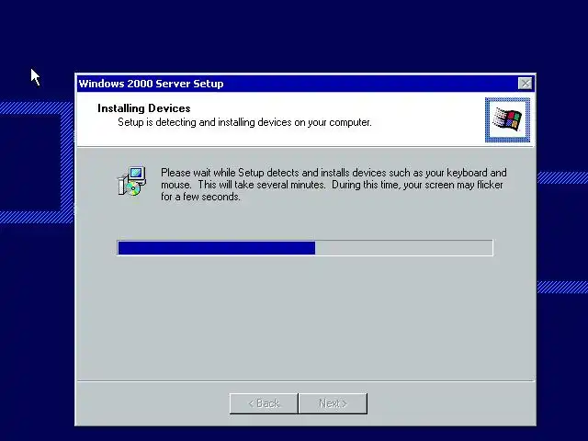Click the Installing Devices heading
Screen dimensions: 588x441
click(144, 108)
